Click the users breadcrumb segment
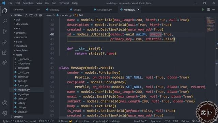This screenshot has height=123, width=218. (49, 15)
